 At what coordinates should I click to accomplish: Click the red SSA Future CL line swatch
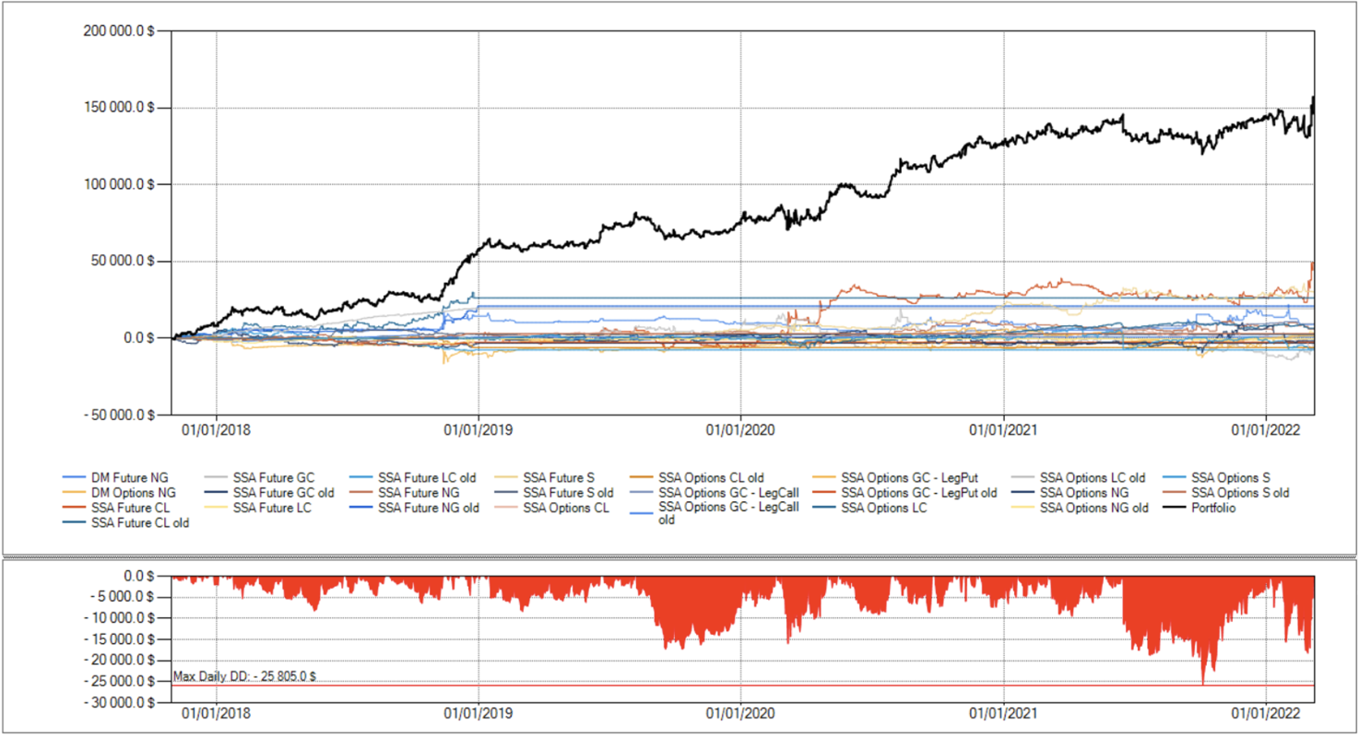(77, 509)
